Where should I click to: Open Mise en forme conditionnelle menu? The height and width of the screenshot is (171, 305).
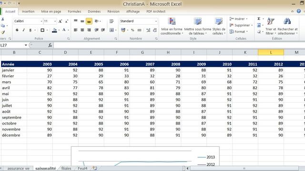[172, 26]
